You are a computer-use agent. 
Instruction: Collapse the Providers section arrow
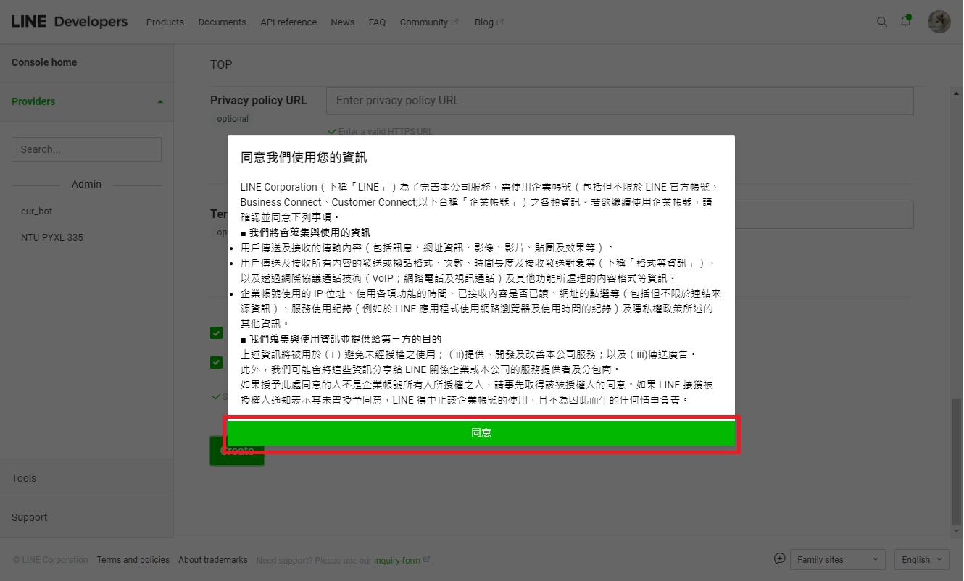160,102
